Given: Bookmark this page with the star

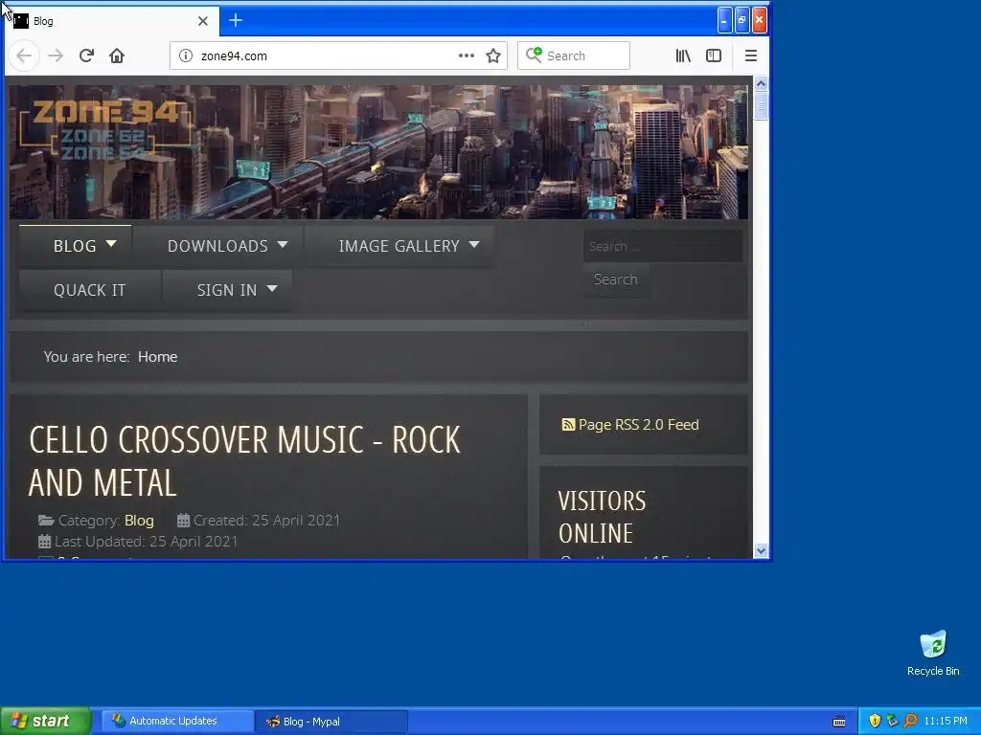Looking at the screenshot, I should [x=493, y=56].
